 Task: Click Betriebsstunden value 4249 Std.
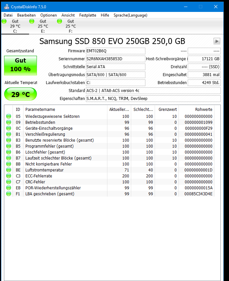(204, 83)
